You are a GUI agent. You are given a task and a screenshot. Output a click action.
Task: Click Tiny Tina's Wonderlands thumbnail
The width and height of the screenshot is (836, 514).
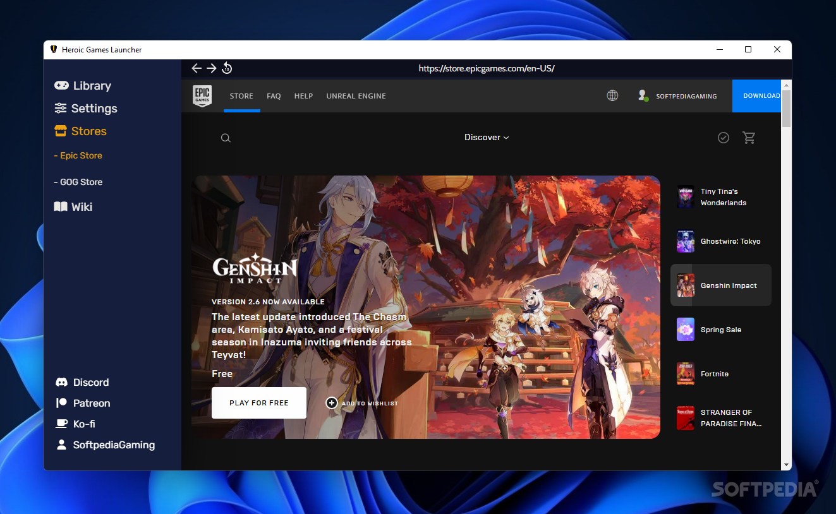click(686, 197)
